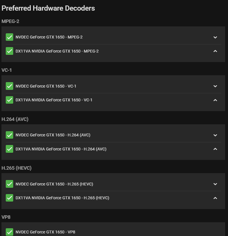Image resolution: width=228 pixels, height=236 pixels.
Task: Disable NVDEC GeForce GTX 1650 VP8 decoder
Action: pos(9,232)
